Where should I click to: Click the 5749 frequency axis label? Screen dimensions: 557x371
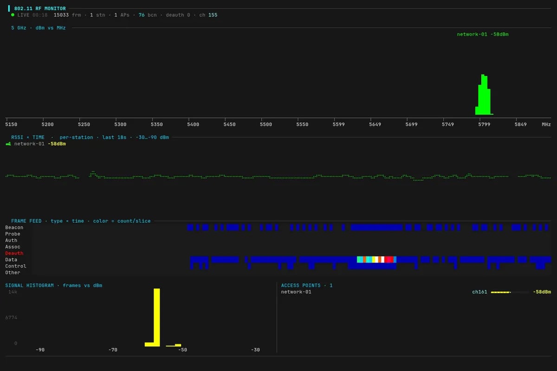pos(448,124)
